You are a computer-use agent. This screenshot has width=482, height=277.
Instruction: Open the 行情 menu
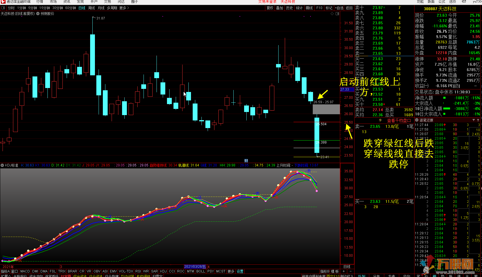coord(40,1)
